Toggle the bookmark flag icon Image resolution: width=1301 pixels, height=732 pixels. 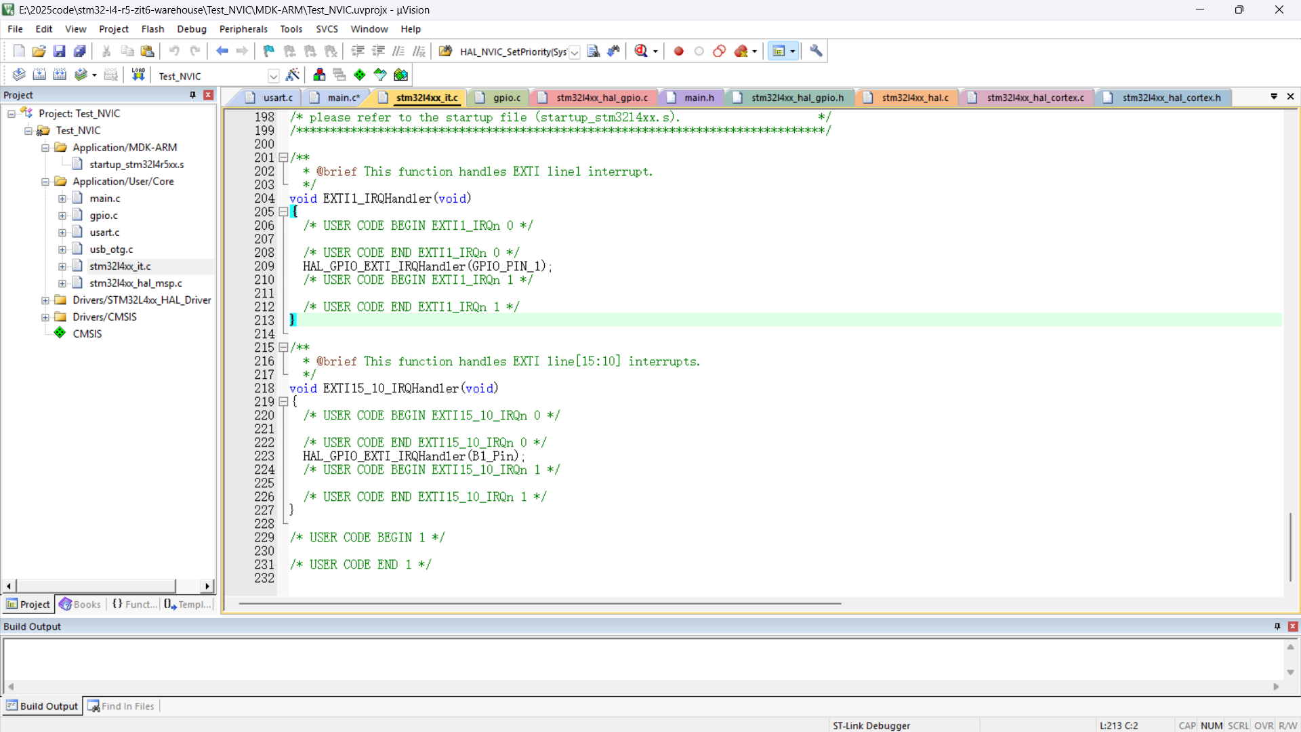tap(269, 51)
